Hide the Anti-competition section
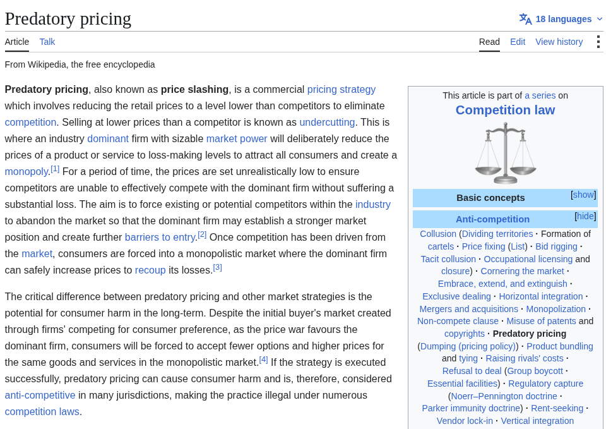The height and width of the screenshot is (429, 606). click(586, 216)
